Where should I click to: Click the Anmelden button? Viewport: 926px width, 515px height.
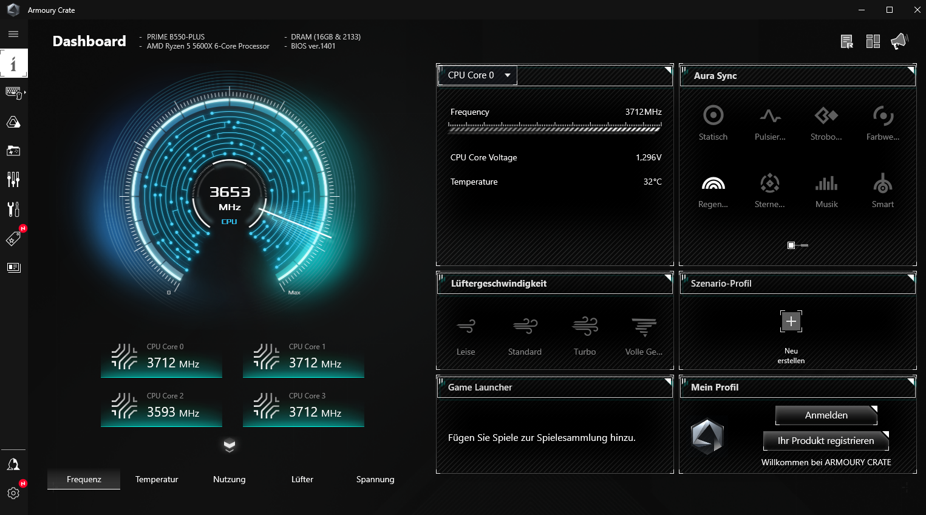tap(826, 415)
